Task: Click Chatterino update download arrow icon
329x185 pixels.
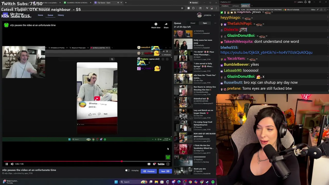Action: coord(305,2)
